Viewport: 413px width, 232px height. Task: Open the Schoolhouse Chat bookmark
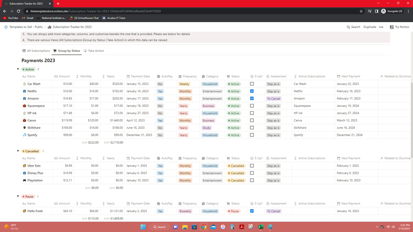(x=84, y=18)
